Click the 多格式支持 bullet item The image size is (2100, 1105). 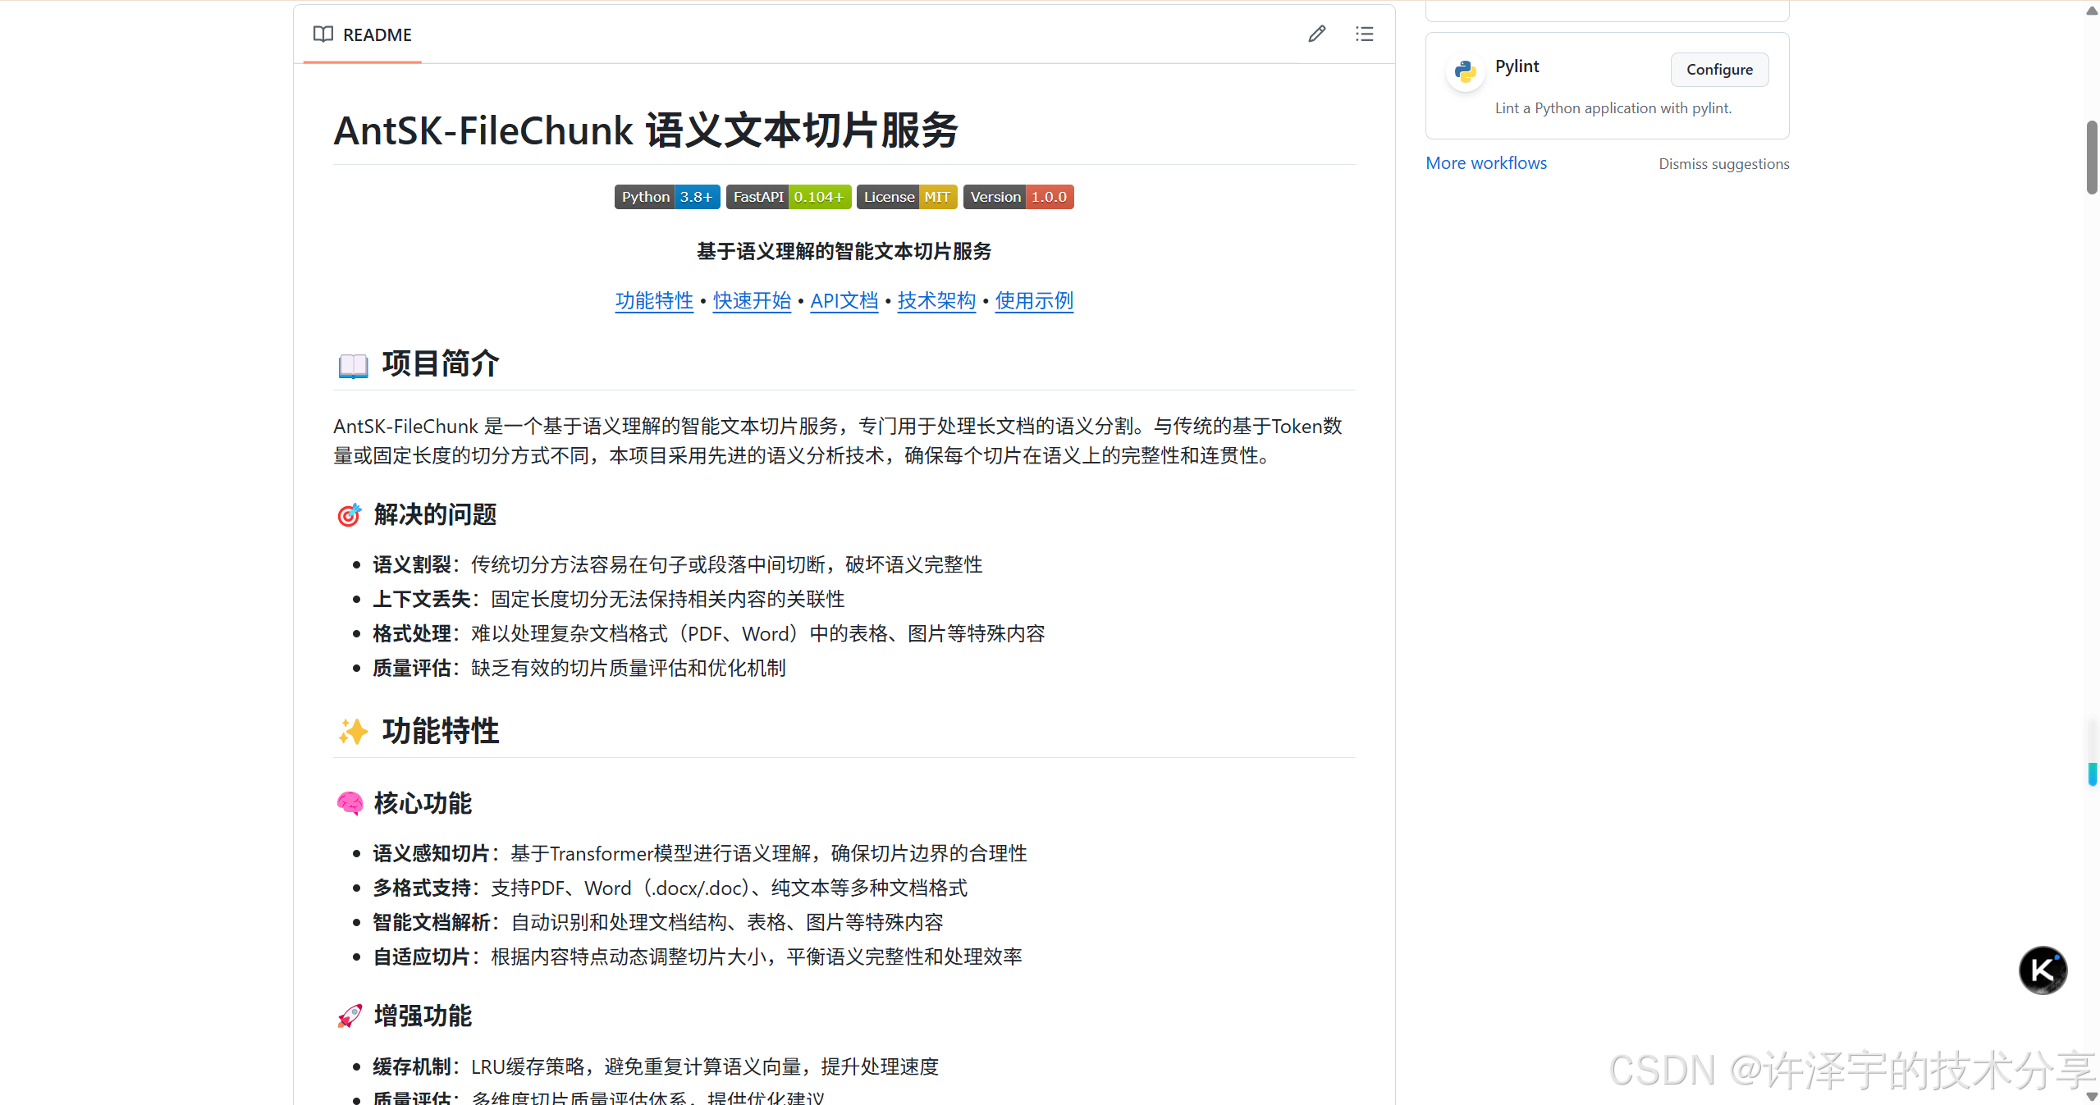(x=670, y=888)
